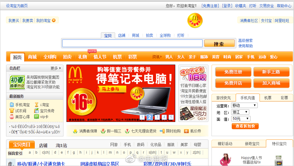Viewport: 294px width, 166px height.
Task: Select the 打听 search tab
Action: point(181,35)
